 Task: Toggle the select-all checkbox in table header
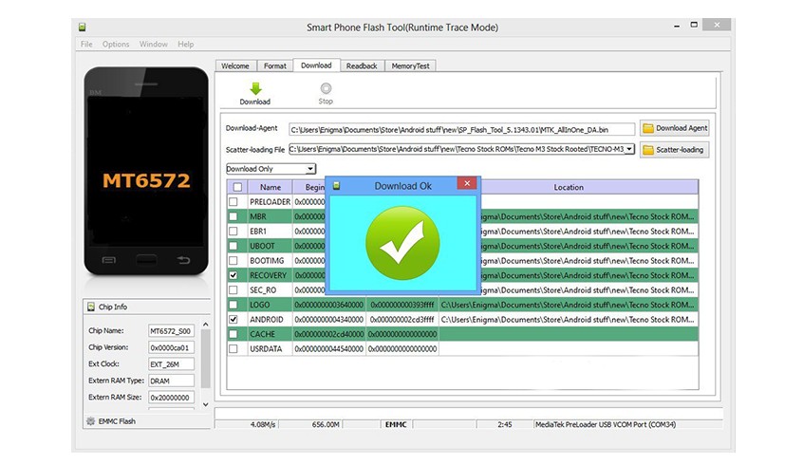click(x=237, y=187)
